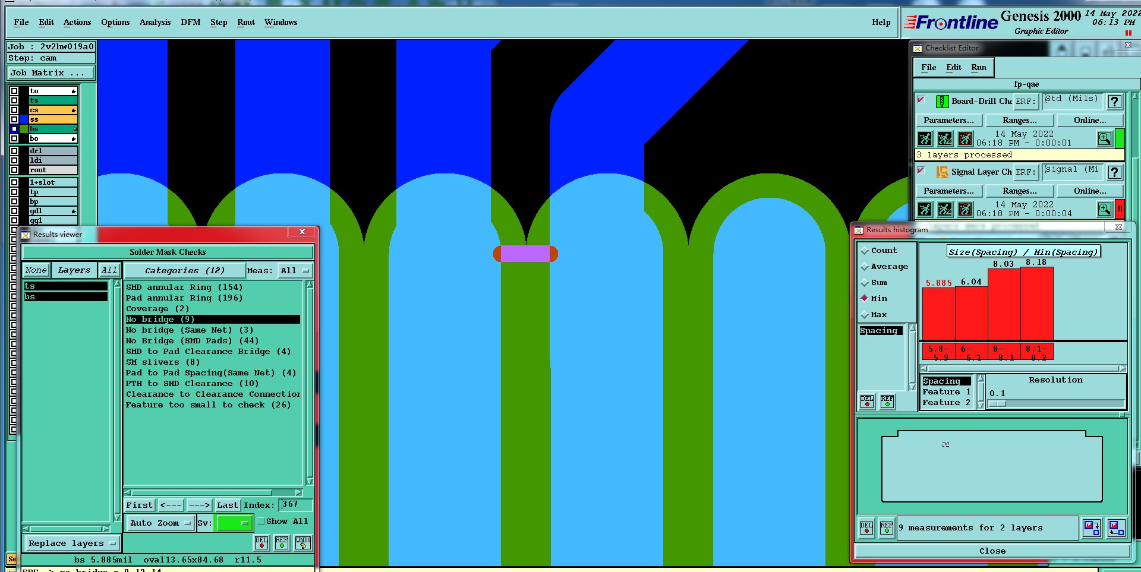Open Replace layers dropdown
This screenshot has width=1141, height=572.
coord(71,543)
